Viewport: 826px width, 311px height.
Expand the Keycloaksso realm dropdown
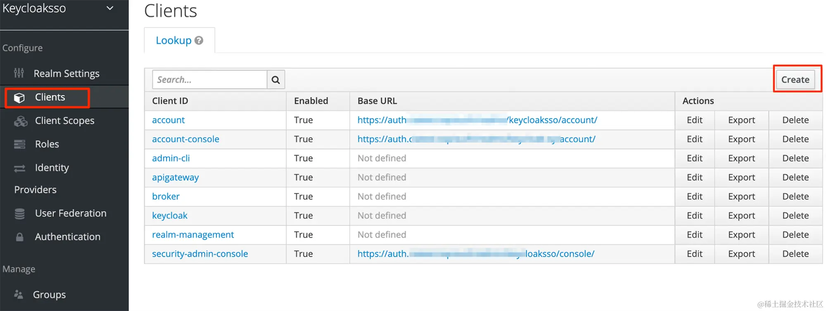[x=110, y=8]
